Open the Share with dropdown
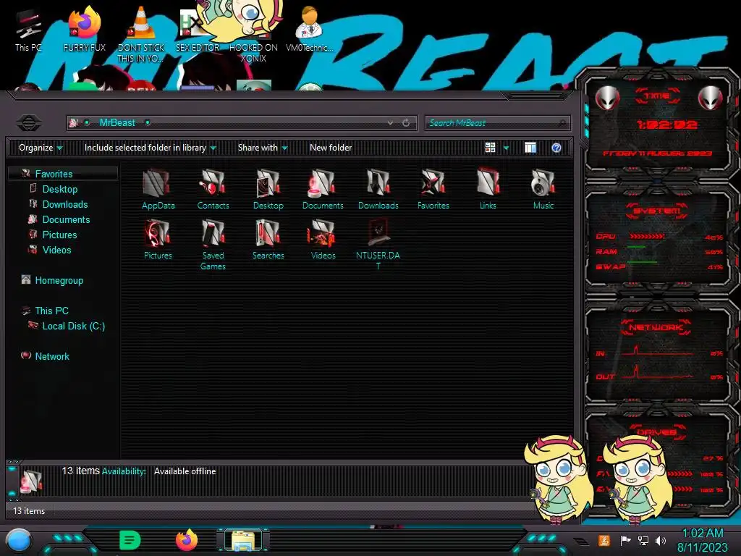 pyautogui.click(x=263, y=148)
